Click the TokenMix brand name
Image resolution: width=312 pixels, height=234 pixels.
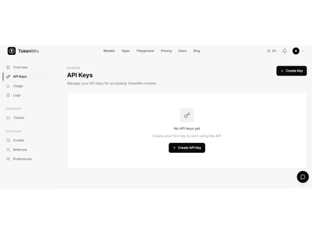[29, 51]
